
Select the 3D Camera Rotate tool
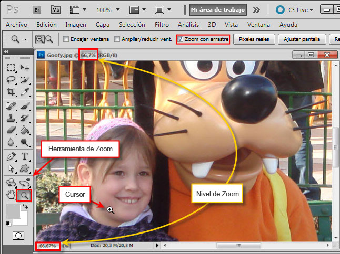pos(25,183)
